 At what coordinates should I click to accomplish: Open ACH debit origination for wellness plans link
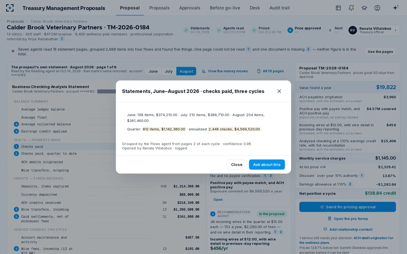tap(346, 240)
